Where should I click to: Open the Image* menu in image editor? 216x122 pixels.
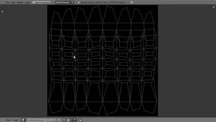16,120
